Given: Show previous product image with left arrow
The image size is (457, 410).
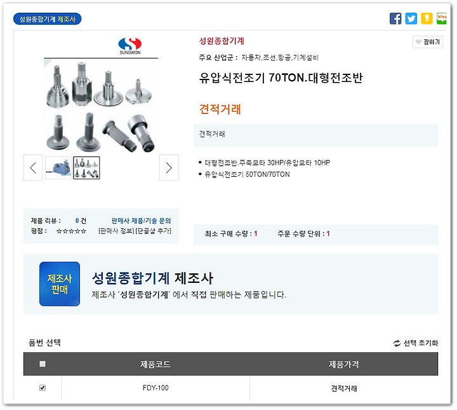Looking at the screenshot, I should point(33,168).
